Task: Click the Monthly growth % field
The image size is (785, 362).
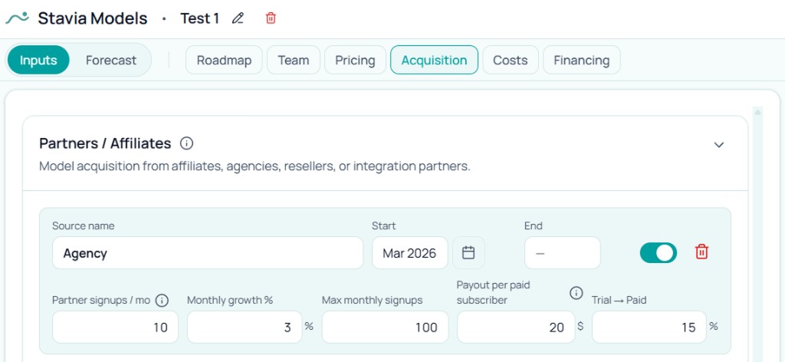Action: (x=245, y=327)
